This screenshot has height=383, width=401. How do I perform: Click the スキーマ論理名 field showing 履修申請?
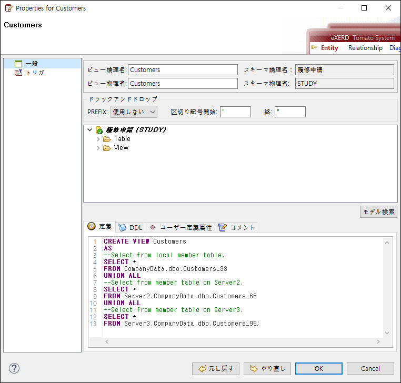click(344, 70)
